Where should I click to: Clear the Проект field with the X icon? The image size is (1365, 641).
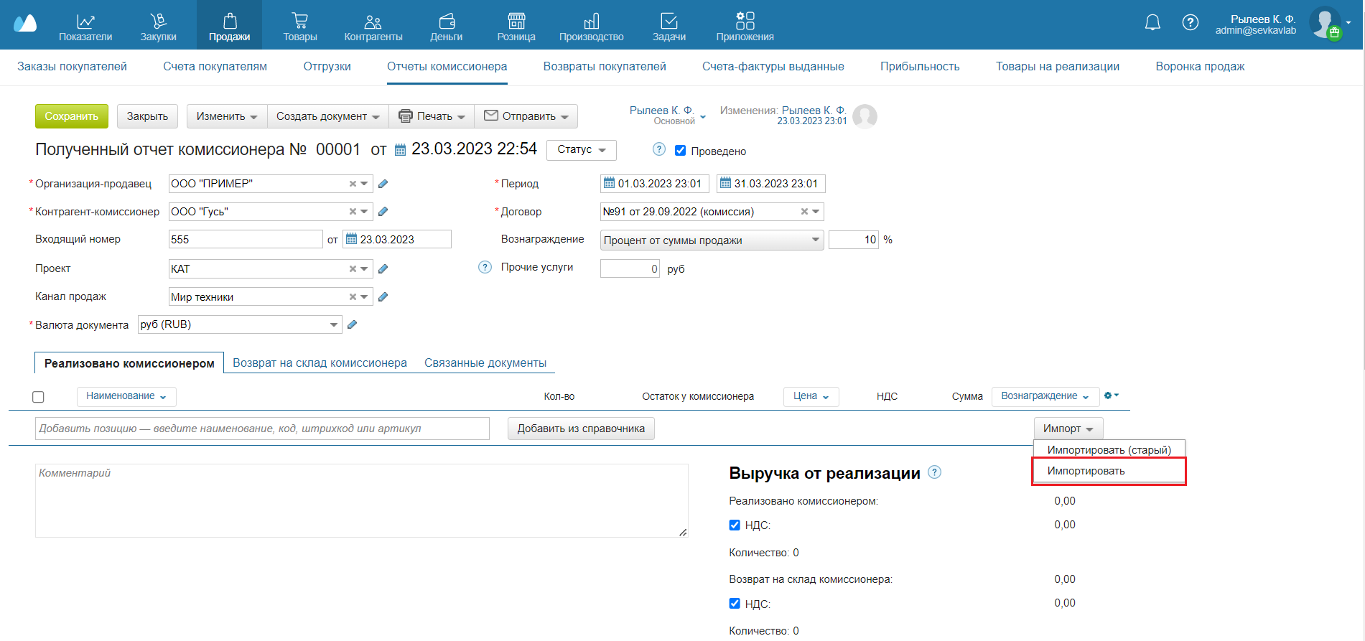click(x=353, y=269)
